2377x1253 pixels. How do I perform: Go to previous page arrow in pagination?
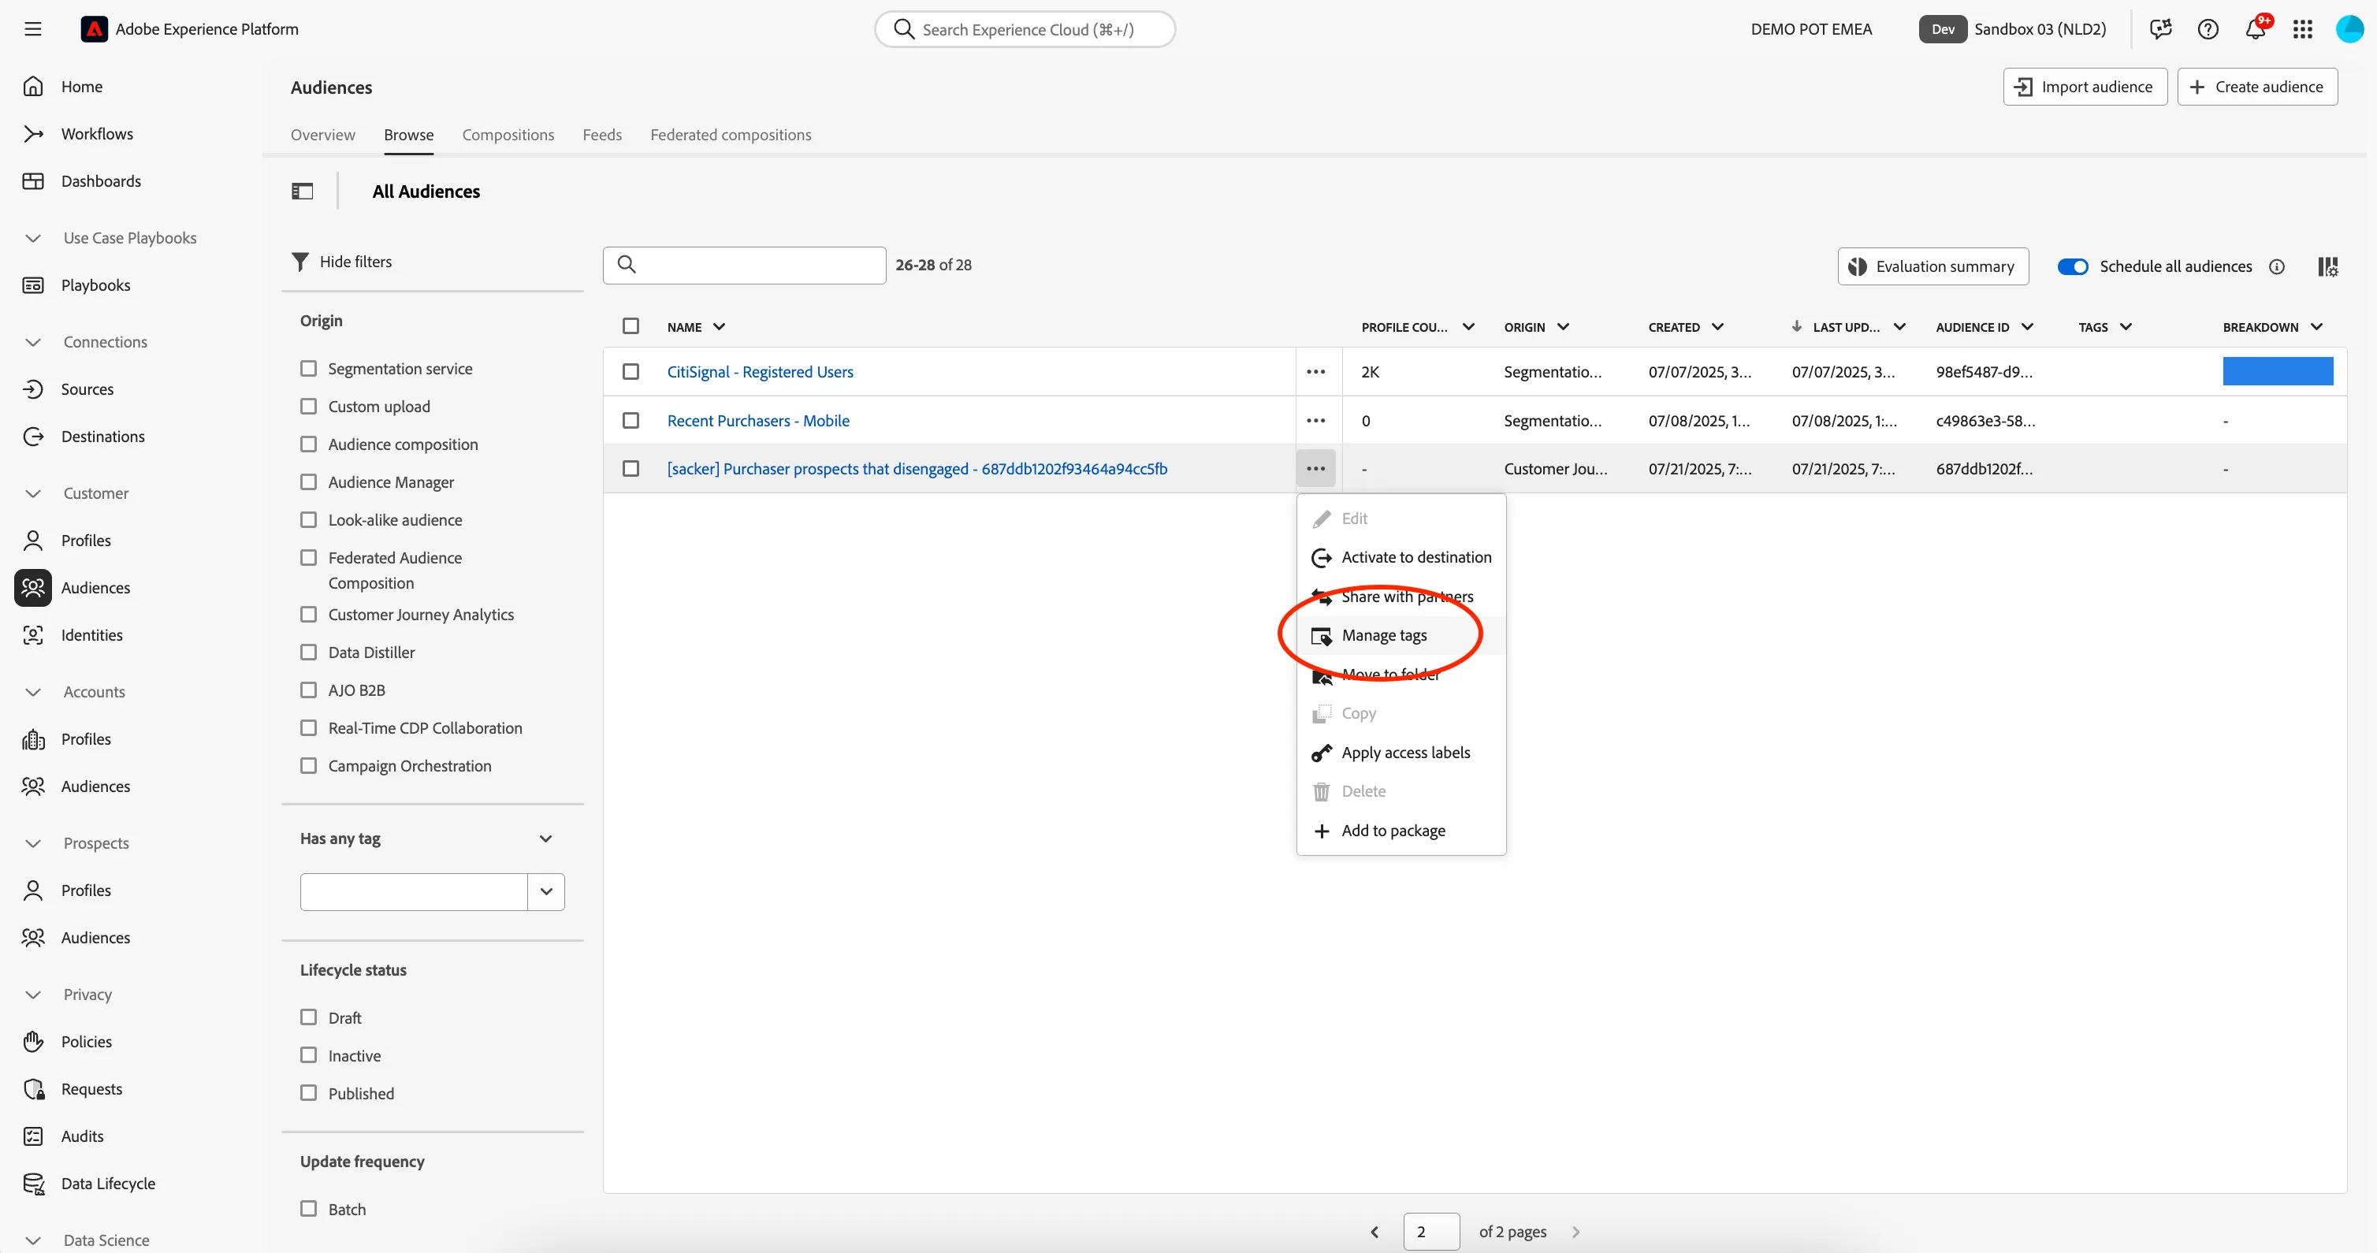pyautogui.click(x=1375, y=1232)
